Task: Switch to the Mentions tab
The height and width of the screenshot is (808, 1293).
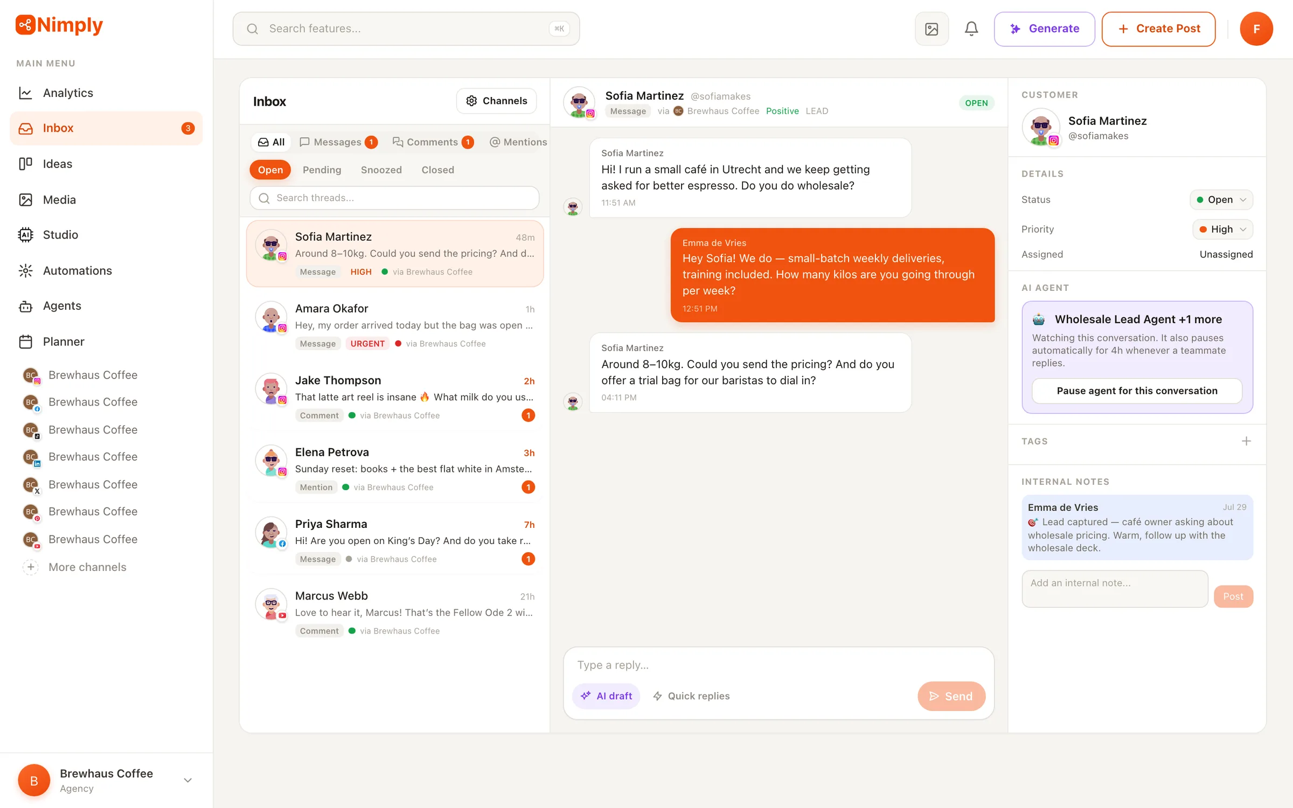Action: click(x=518, y=142)
